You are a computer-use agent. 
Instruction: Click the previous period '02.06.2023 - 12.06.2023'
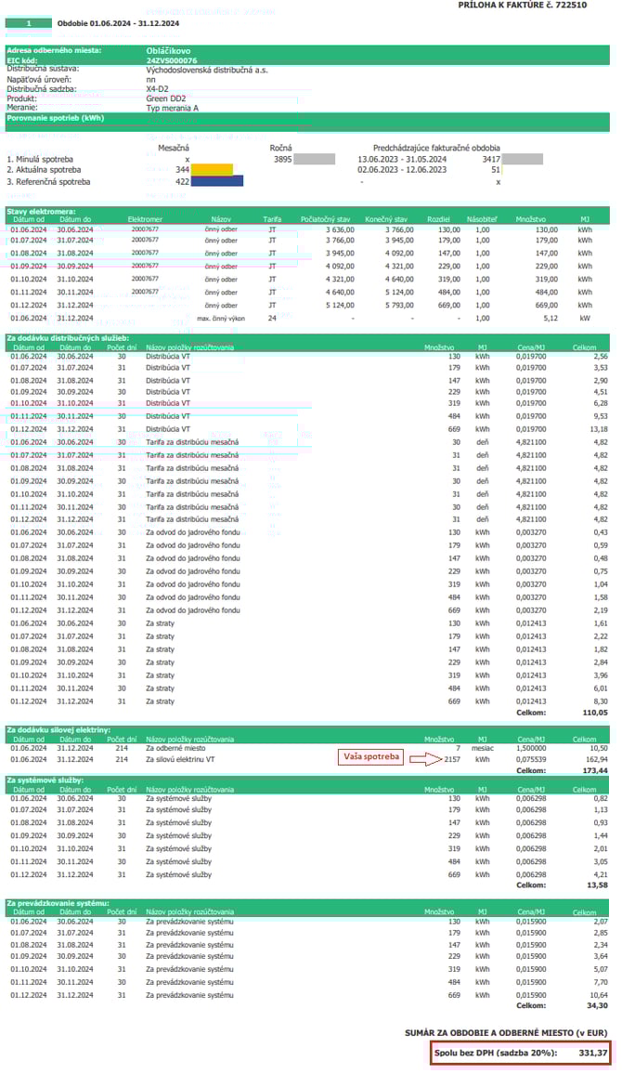[x=402, y=169]
